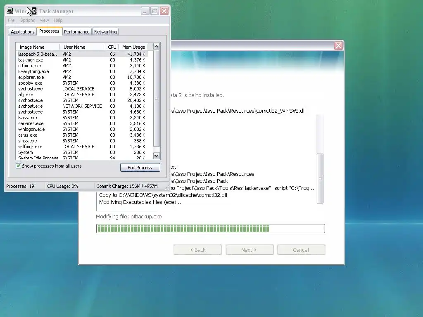Select the ctfmon.exe process

point(82,66)
